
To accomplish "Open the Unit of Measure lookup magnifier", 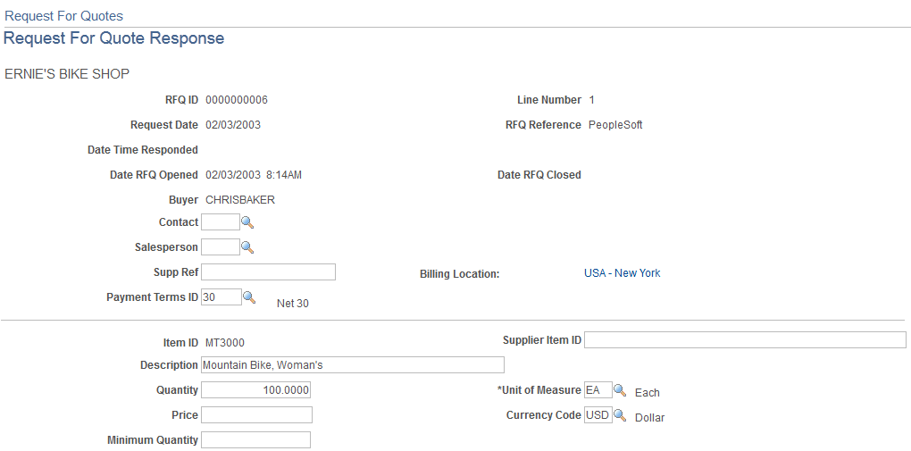I will (x=620, y=390).
